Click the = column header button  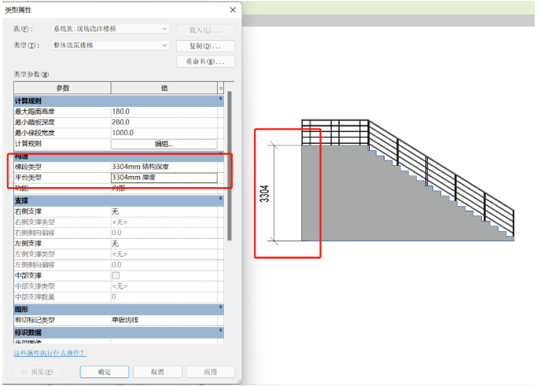(x=221, y=88)
